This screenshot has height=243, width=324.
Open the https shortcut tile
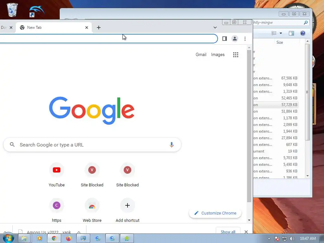click(56, 210)
